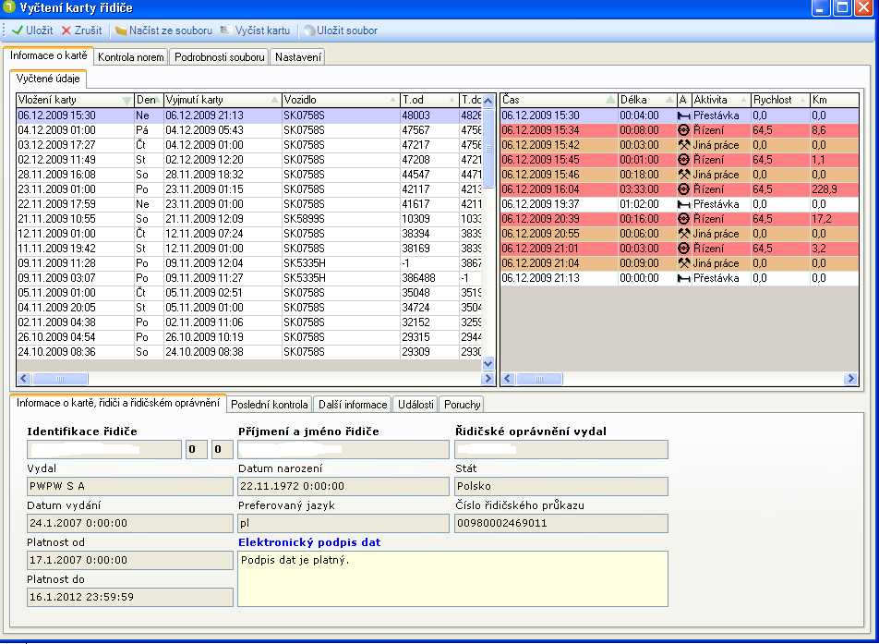Switch to the Poslední kontrola tab
Screen dimensions: 879x644
[x=269, y=405]
